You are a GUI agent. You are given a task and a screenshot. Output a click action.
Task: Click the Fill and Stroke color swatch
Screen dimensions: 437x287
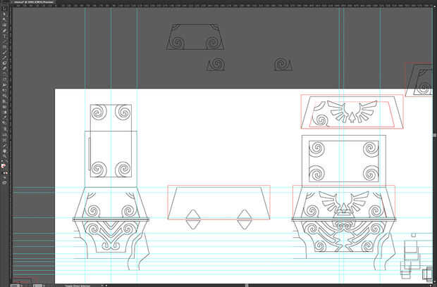[x=4, y=166]
